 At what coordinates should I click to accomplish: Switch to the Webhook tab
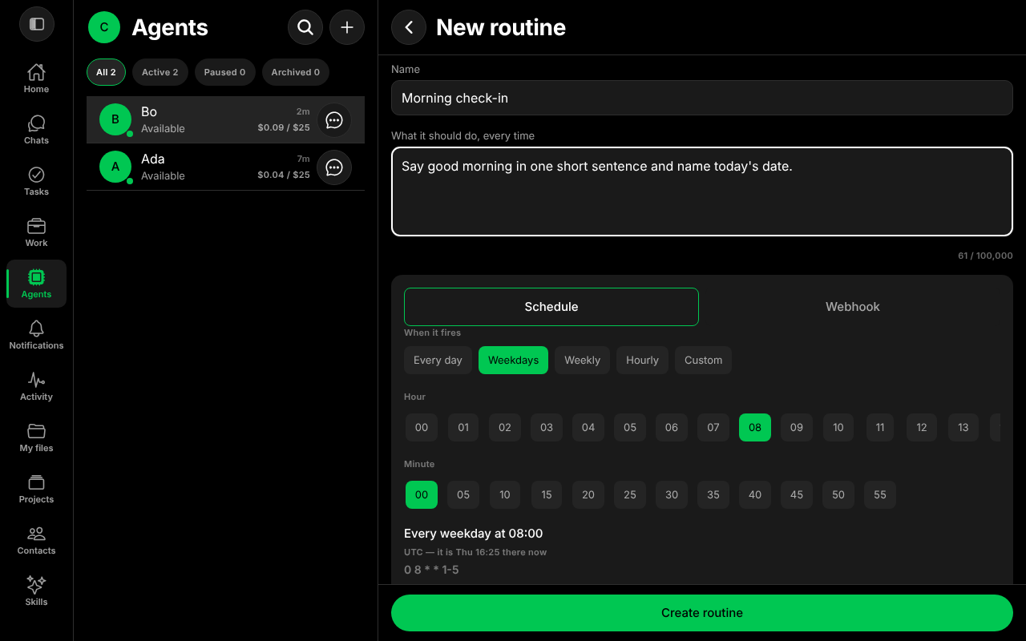click(853, 307)
